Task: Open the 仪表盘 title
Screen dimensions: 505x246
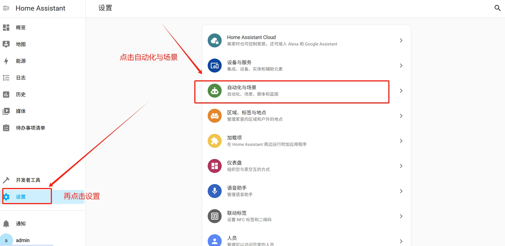Action: coord(234,163)
